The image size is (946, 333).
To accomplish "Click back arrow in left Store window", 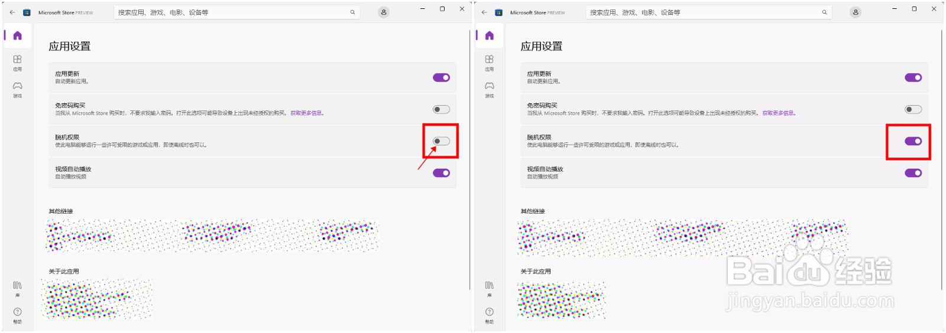I will click(12, 12).
